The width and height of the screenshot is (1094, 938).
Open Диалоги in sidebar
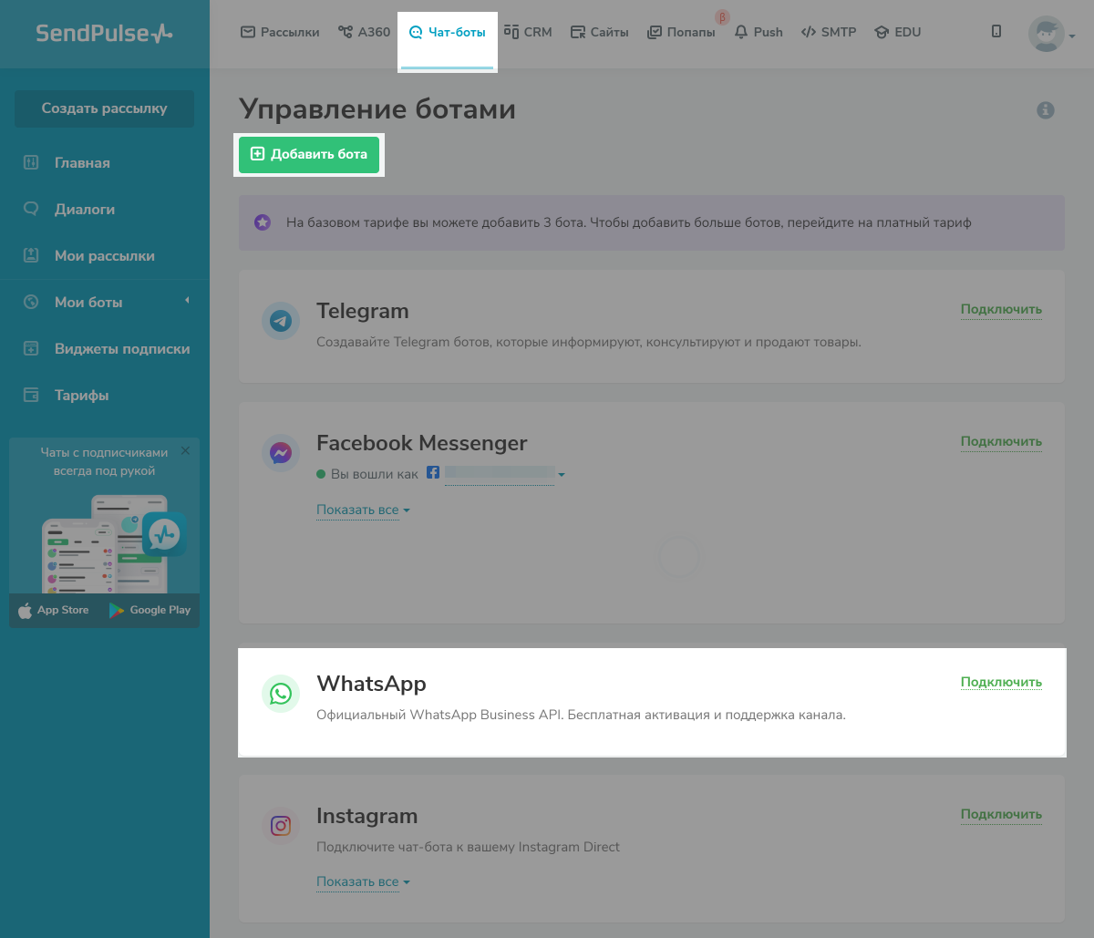[x=85, y=210]
